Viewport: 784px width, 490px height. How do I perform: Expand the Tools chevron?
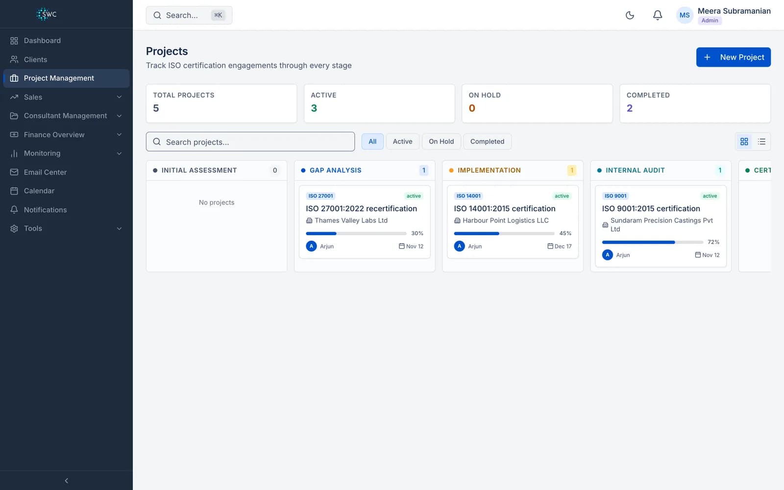(x=119, y=228)
